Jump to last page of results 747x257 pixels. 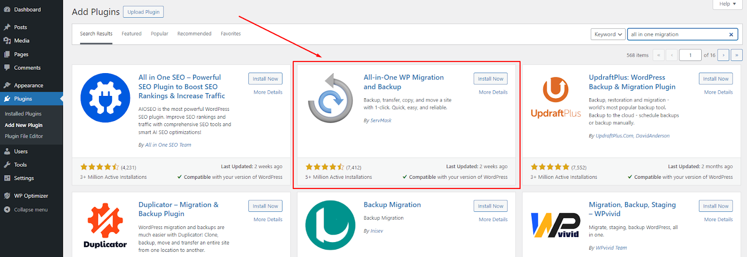(737, 55)
